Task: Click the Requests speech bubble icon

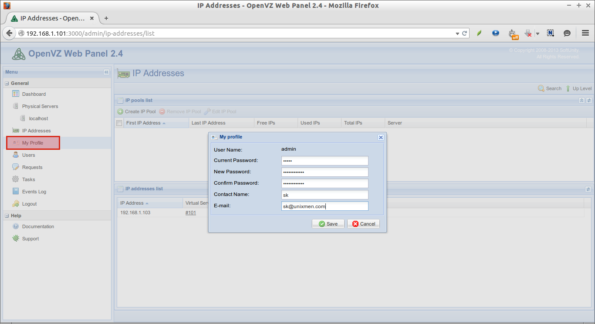Action: [16, 167]
